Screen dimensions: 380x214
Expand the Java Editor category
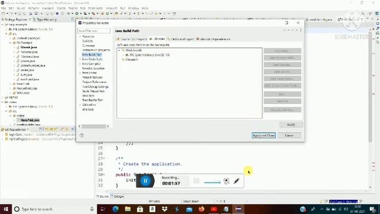click(x=80, y=73)
